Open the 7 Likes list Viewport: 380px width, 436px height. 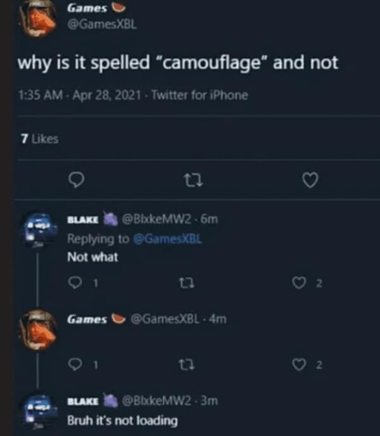[x=39, y=139]
